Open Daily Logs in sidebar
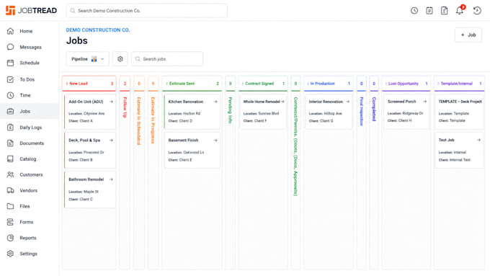The width and height of the screenshot is (490, 276). pyautogui.click(x=30, y=128)
